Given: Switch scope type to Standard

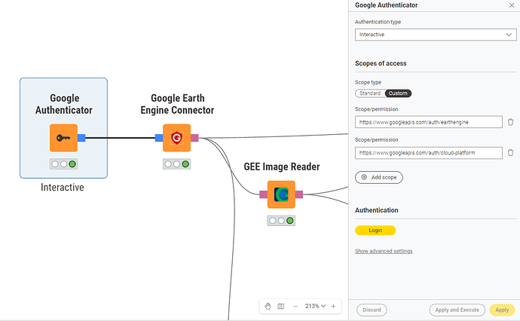Looking at the screenshot, I should [370, 93].
